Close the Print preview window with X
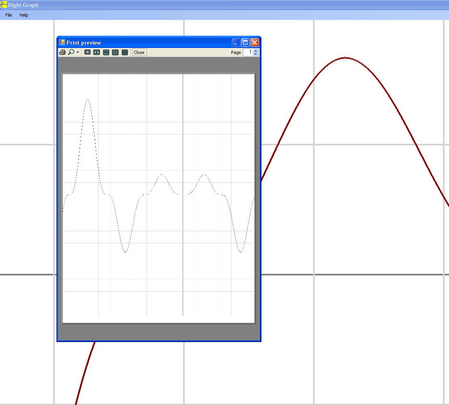This screenshot has width=449, height=405. tap(255, 42)
